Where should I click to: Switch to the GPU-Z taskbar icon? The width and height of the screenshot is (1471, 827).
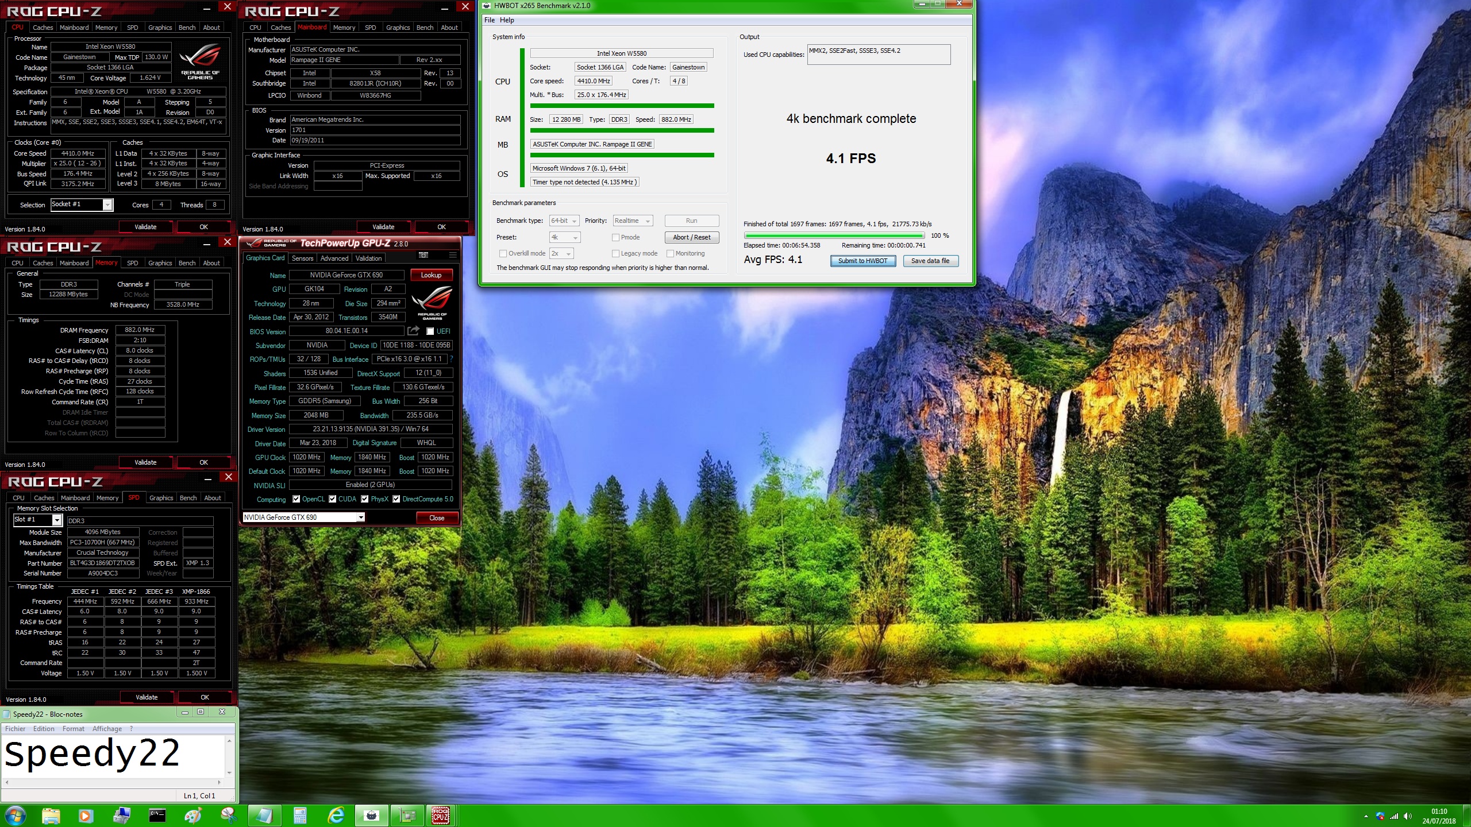pos(407,816)
